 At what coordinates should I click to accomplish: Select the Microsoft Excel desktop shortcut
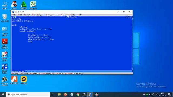(33, 5)
